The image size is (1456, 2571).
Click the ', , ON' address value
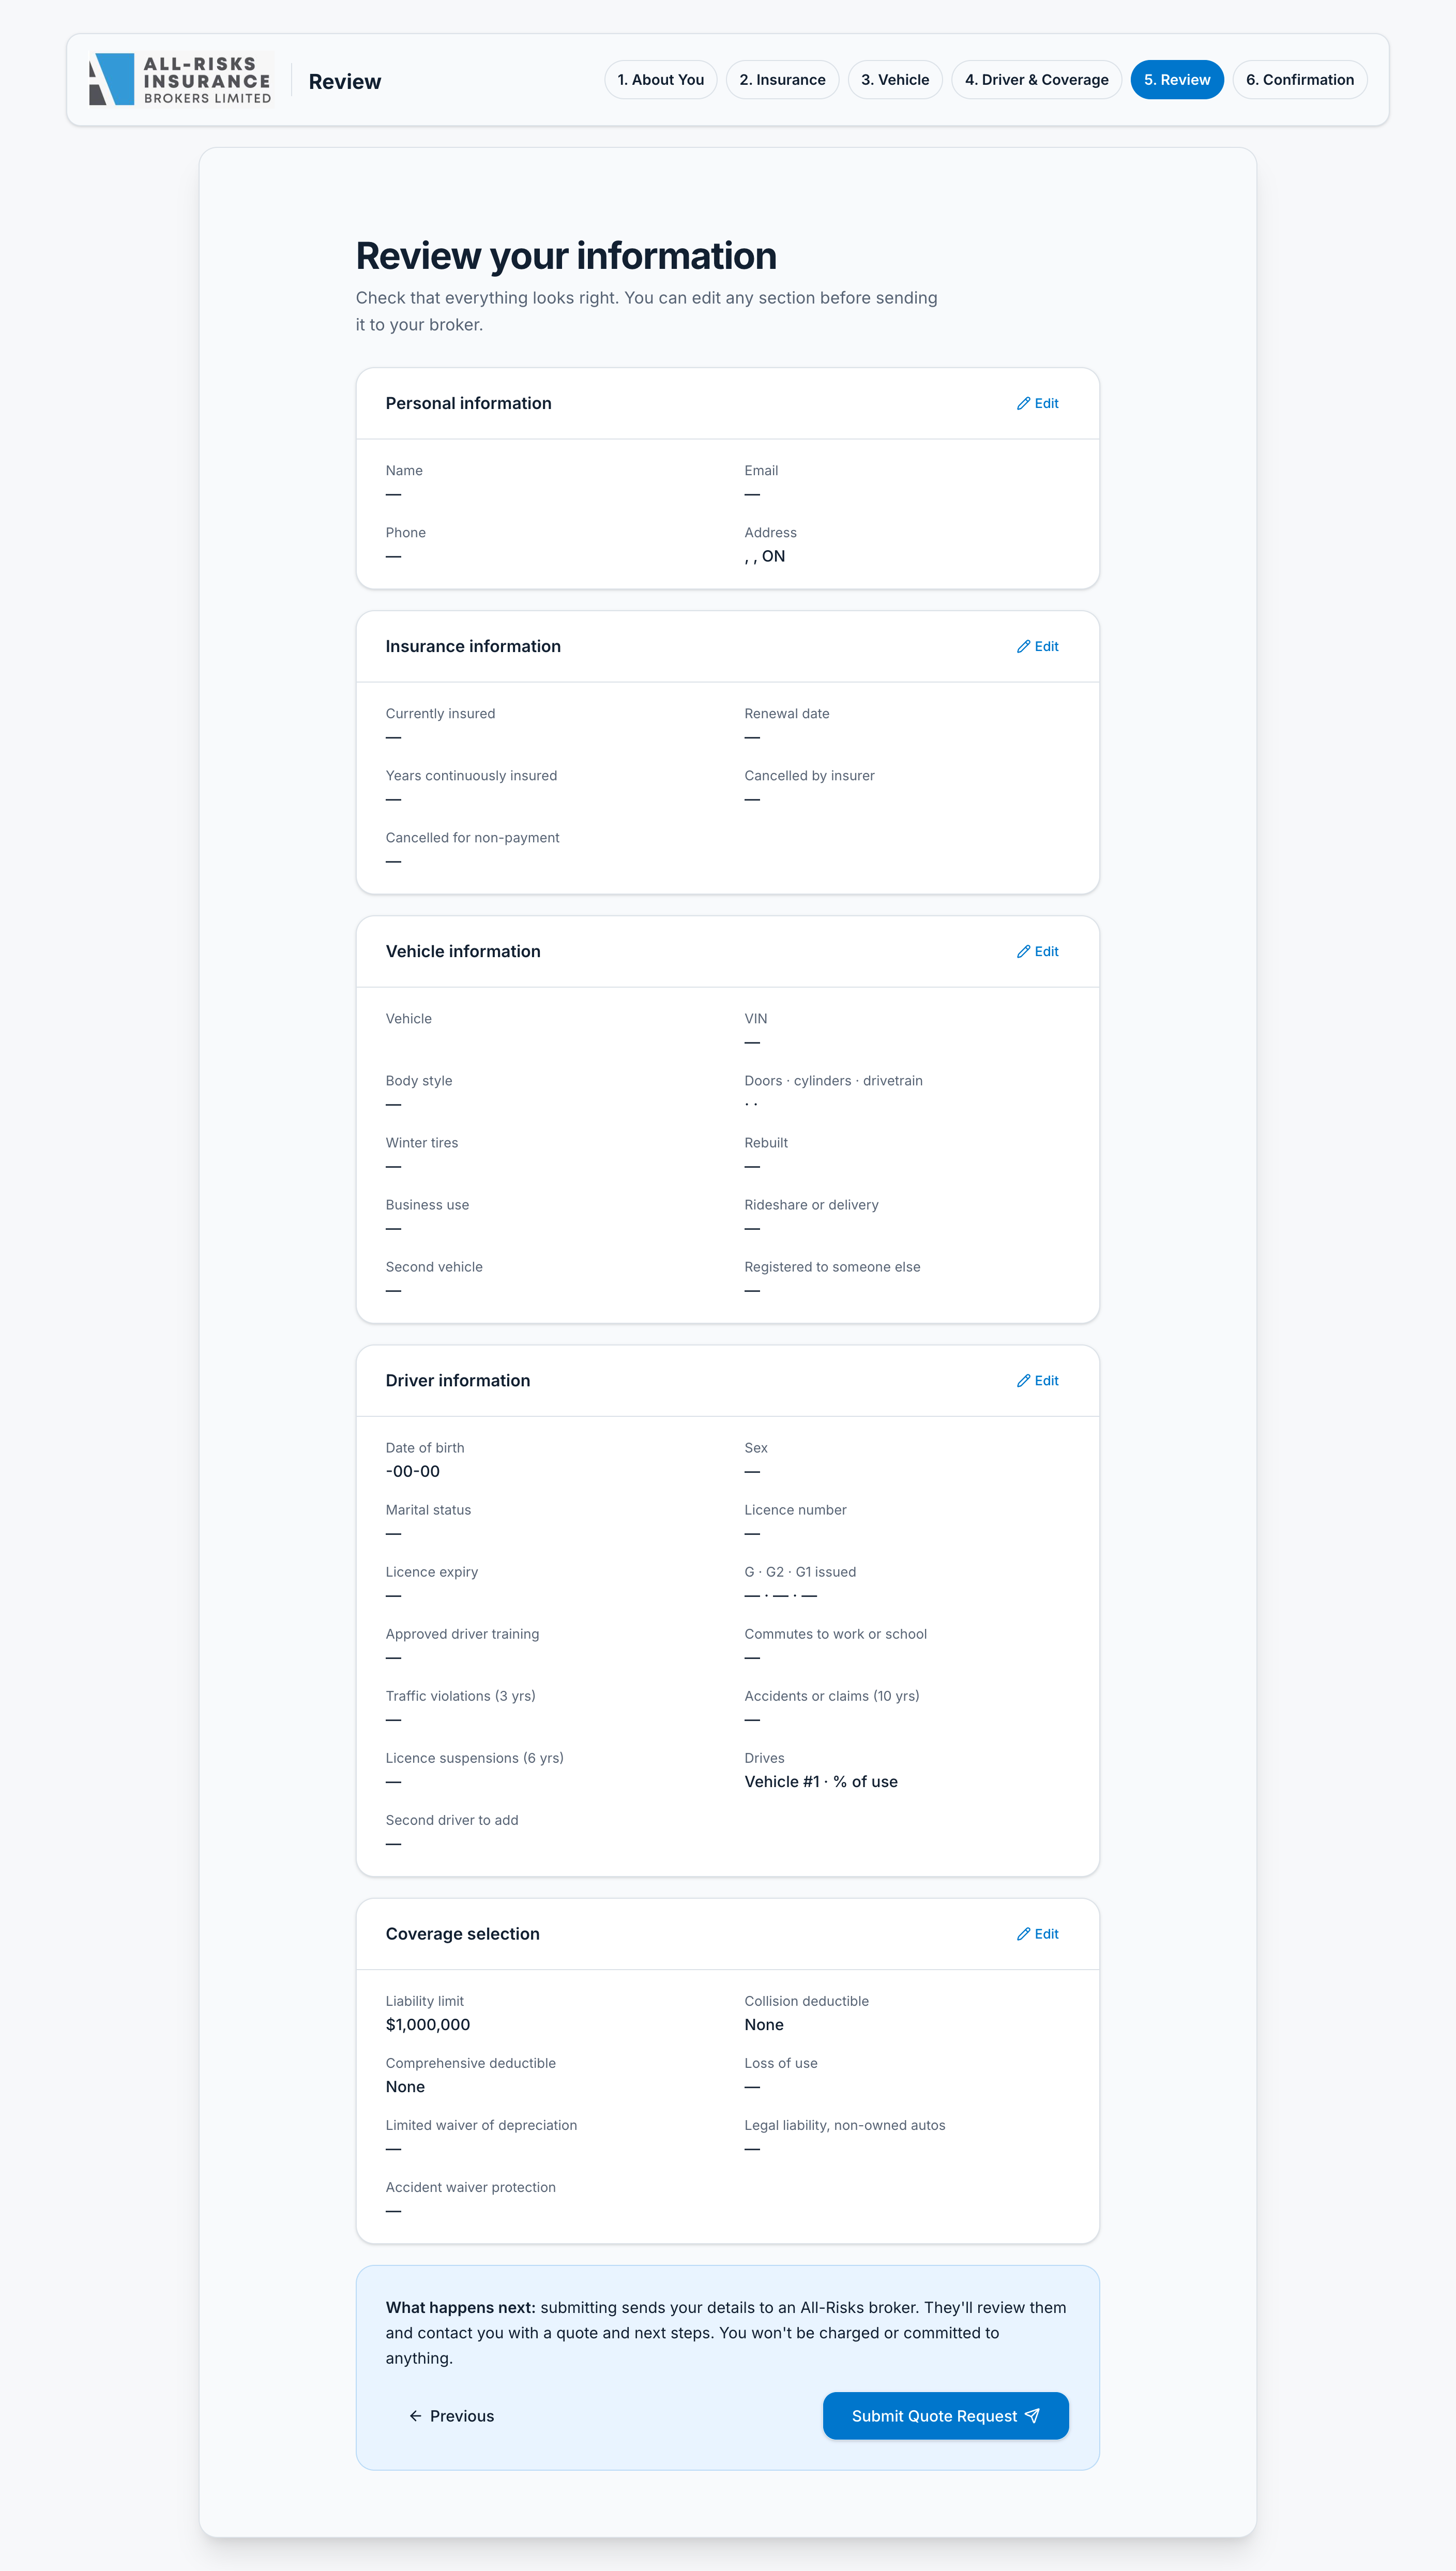(765, 556)
